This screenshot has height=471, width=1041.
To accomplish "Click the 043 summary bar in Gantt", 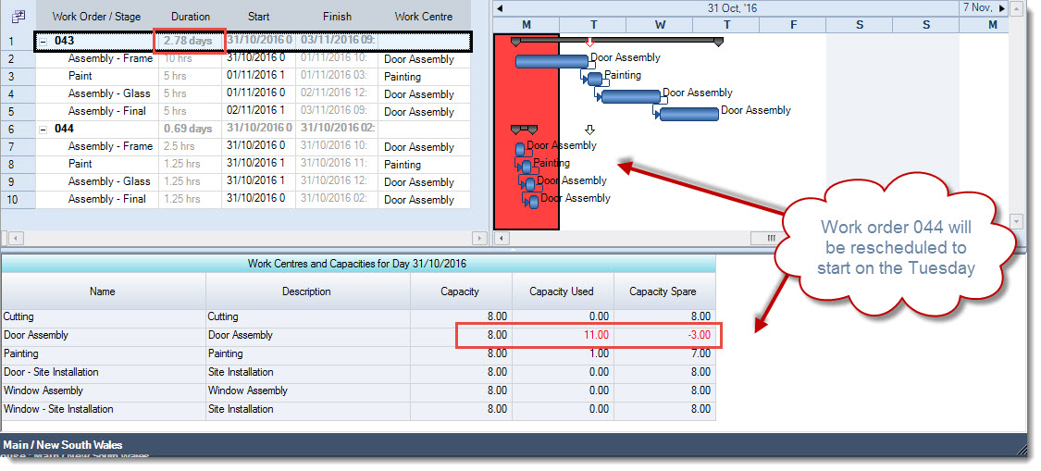I will click(617, 42).
